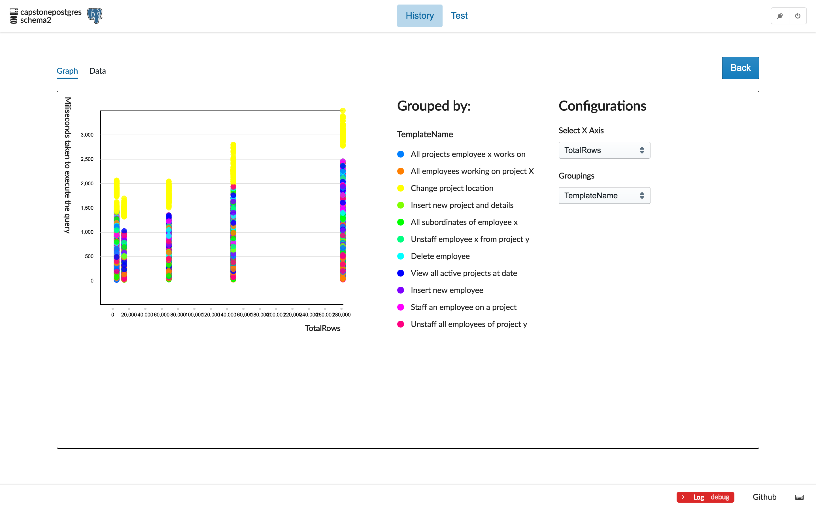Open the Test navigation tab

(x=459, y=16)
